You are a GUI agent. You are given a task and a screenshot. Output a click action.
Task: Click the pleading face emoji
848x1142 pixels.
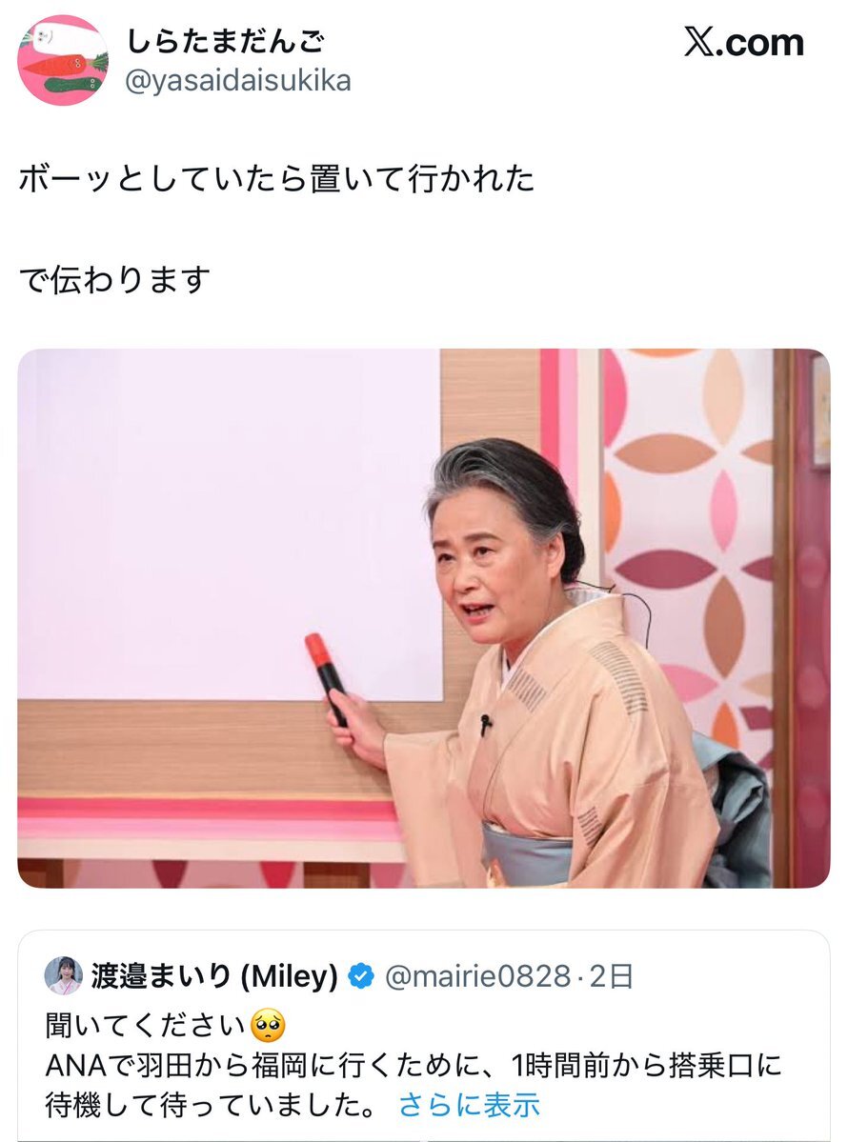[x=268, y=1026]
